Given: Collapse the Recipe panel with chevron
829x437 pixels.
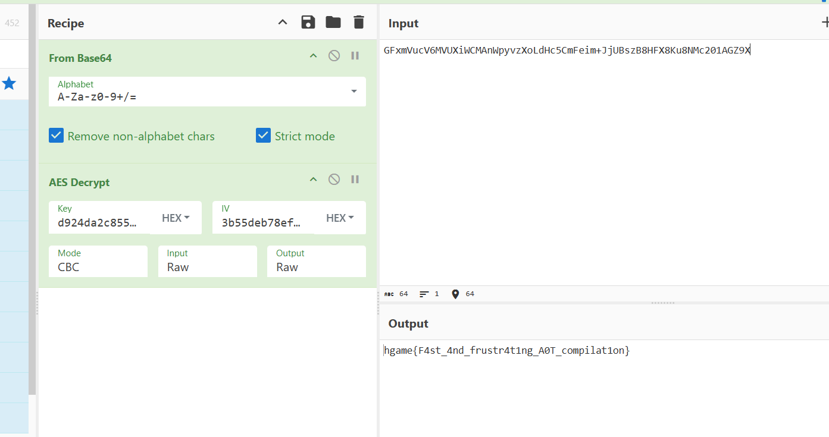Looking at the screenshot, I should [283, 23].
